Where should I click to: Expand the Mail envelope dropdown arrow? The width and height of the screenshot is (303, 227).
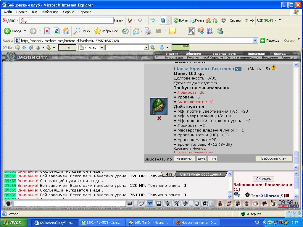tap(141, 31)
